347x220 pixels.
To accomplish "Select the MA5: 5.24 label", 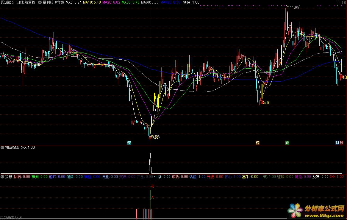I will [74, 2].
